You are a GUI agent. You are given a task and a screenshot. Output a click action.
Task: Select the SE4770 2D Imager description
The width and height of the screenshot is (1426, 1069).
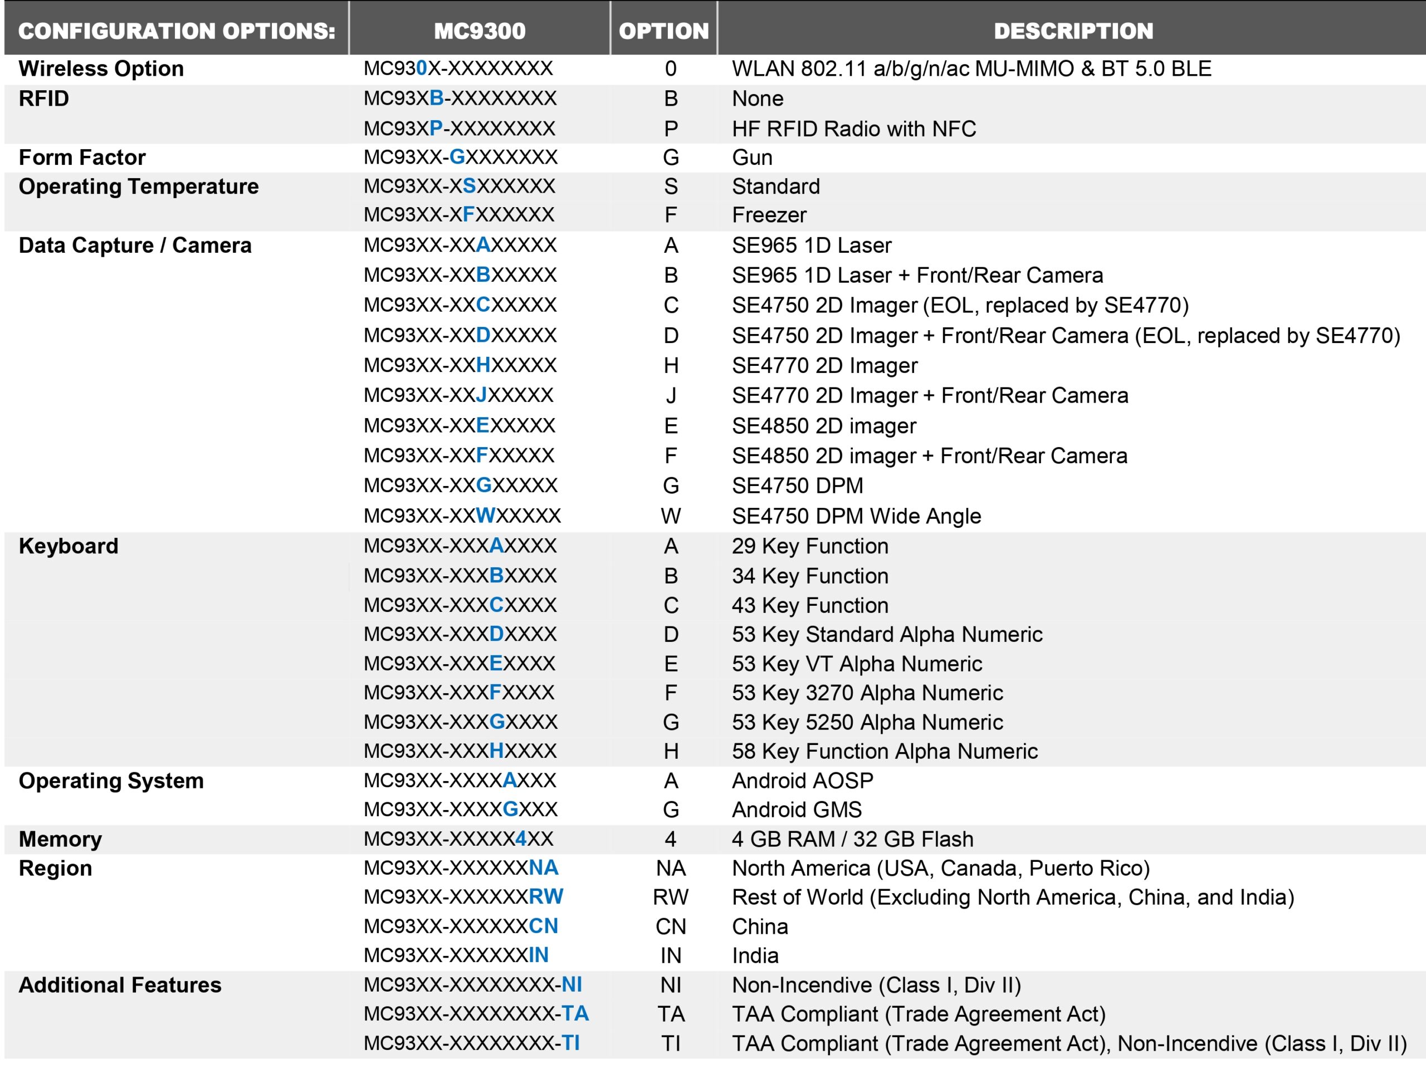(824, 365)
